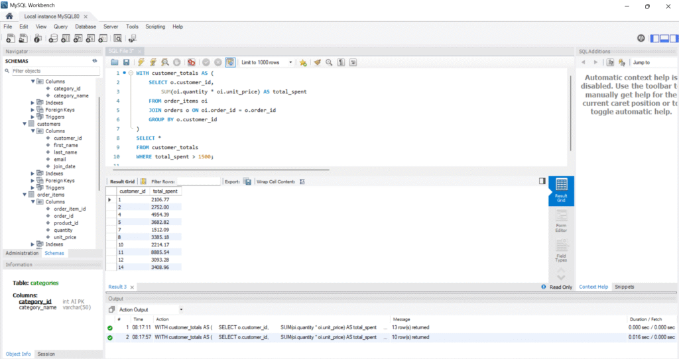This screenshot has width=679, height=359.
Task: Open the Database menu
Action: click(x=86, y=26)
